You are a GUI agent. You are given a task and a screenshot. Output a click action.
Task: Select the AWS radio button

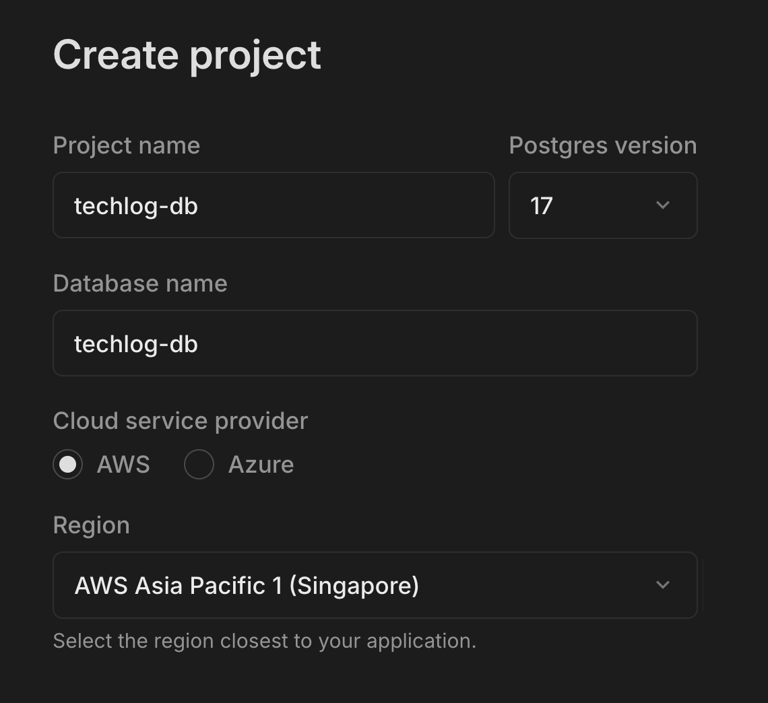pyautogui.click(x=68, y=465)
